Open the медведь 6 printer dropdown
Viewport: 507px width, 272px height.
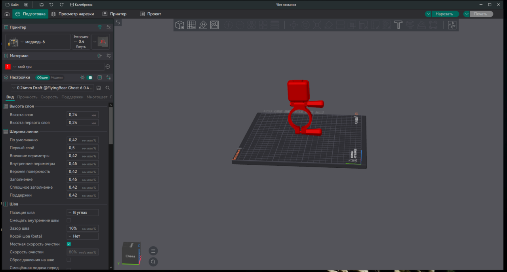coord(38,41)
